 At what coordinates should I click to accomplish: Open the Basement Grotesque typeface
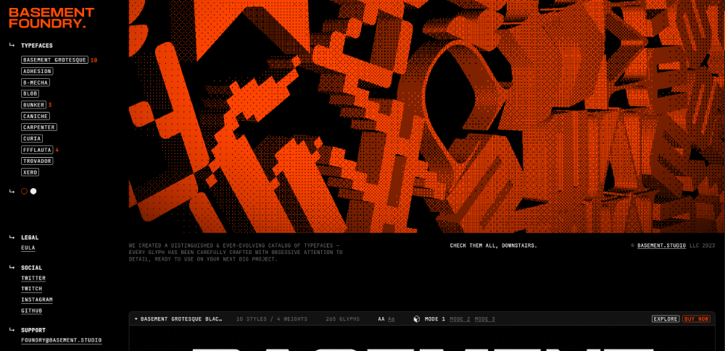click(54, 60)
